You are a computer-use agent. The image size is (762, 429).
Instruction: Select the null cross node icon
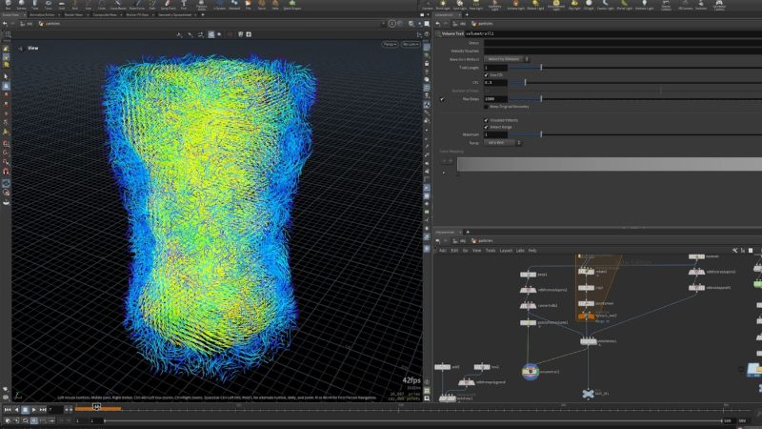pyautogui.click(x=588, y=393)
